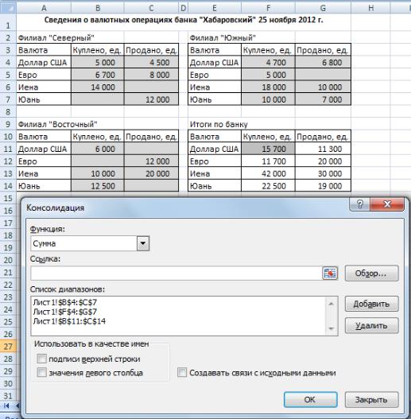This screenshot has width=411, height=419.
Task: Select range Лист1!$F$4:$G$7 in list
Action: point(65,312)
